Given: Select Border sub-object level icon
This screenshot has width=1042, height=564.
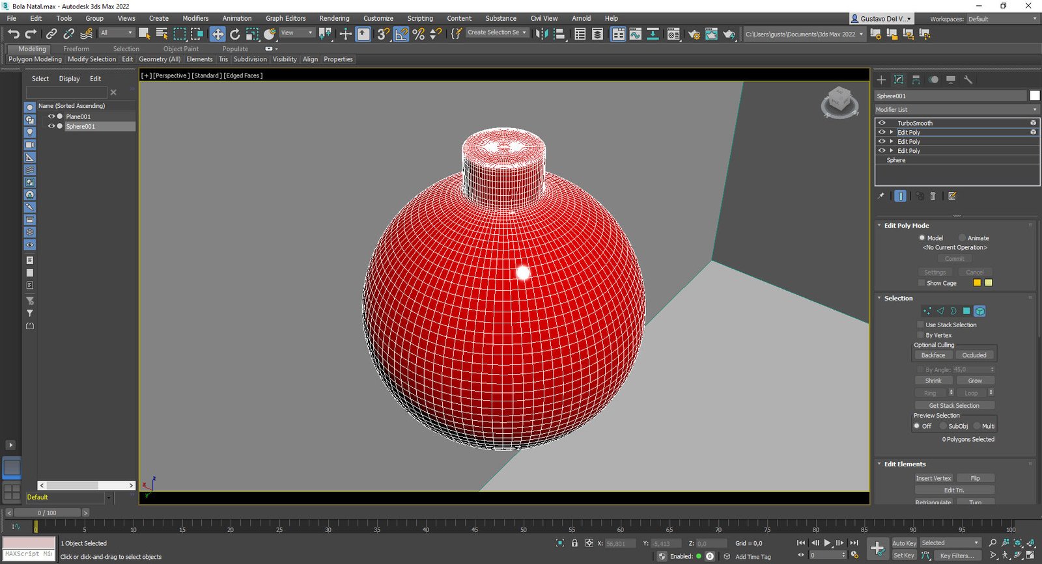Looking at the screenshot, I should coord(953,311).
